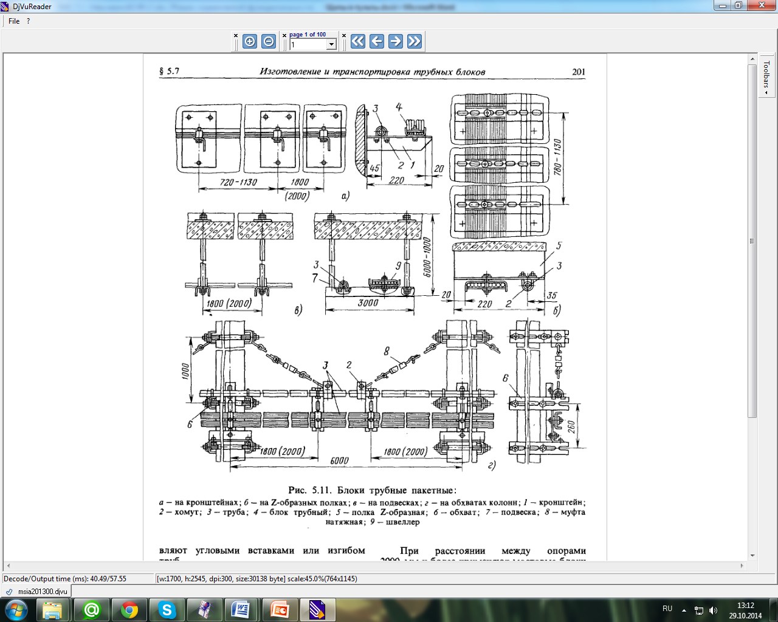Click the horizontal scrollbar left arrow
Viewport: 778px width, 622px height.
click(8, 565)
